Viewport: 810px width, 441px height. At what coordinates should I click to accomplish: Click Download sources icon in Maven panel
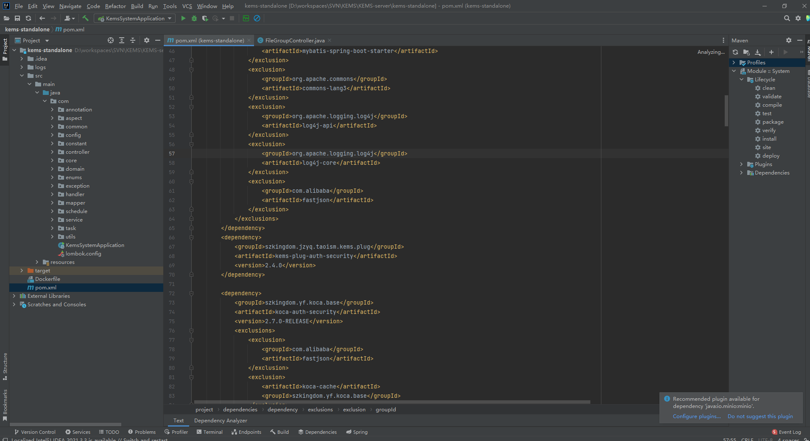click(x=758, y=52)
